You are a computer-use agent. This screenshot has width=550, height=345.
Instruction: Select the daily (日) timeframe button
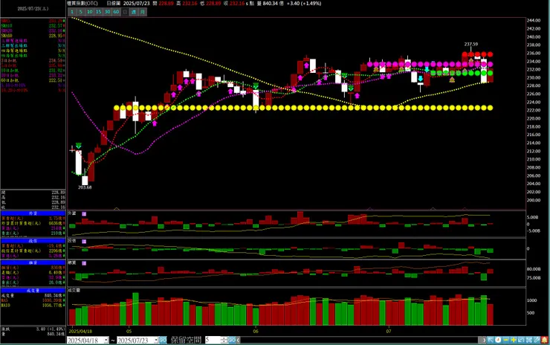coord(125,12)
